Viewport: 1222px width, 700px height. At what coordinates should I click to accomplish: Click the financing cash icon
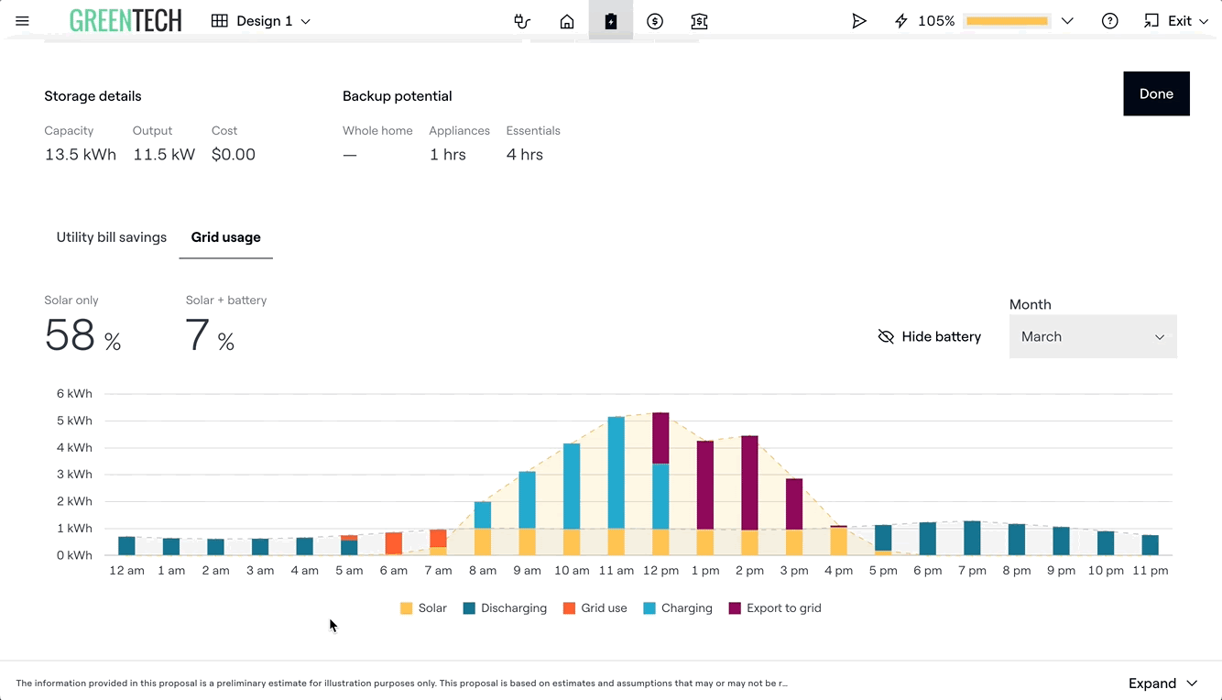click(699, 21)
